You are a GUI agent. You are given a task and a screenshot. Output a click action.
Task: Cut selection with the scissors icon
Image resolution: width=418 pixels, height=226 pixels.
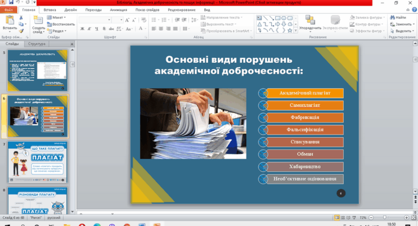[x=21, y=18]
